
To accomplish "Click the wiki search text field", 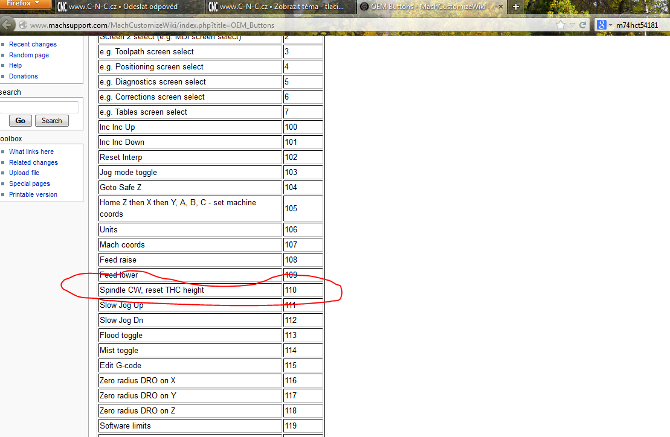I will click(x=39, y=107).
